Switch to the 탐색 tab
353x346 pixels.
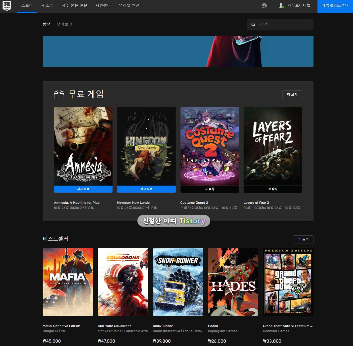tap(47, 24)
